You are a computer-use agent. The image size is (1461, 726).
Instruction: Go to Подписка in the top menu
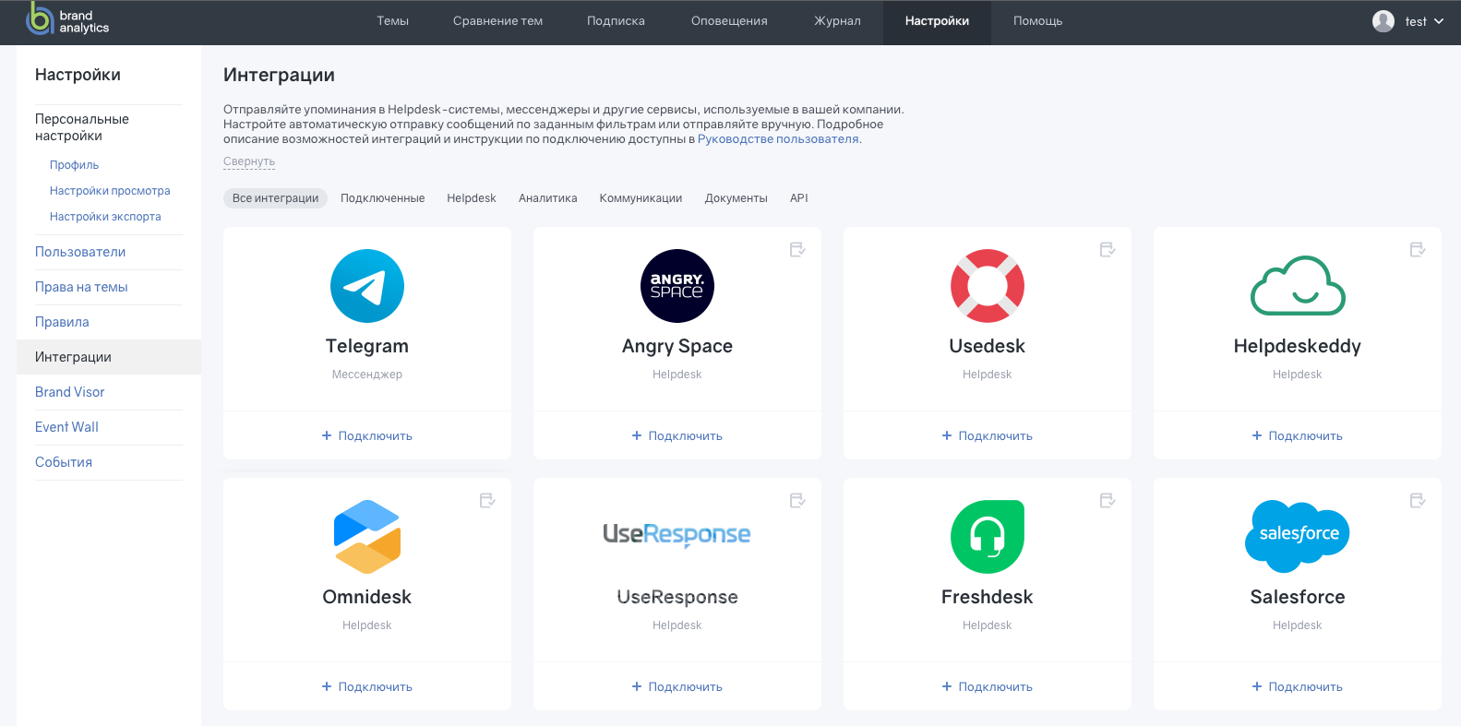pos(617,21)
